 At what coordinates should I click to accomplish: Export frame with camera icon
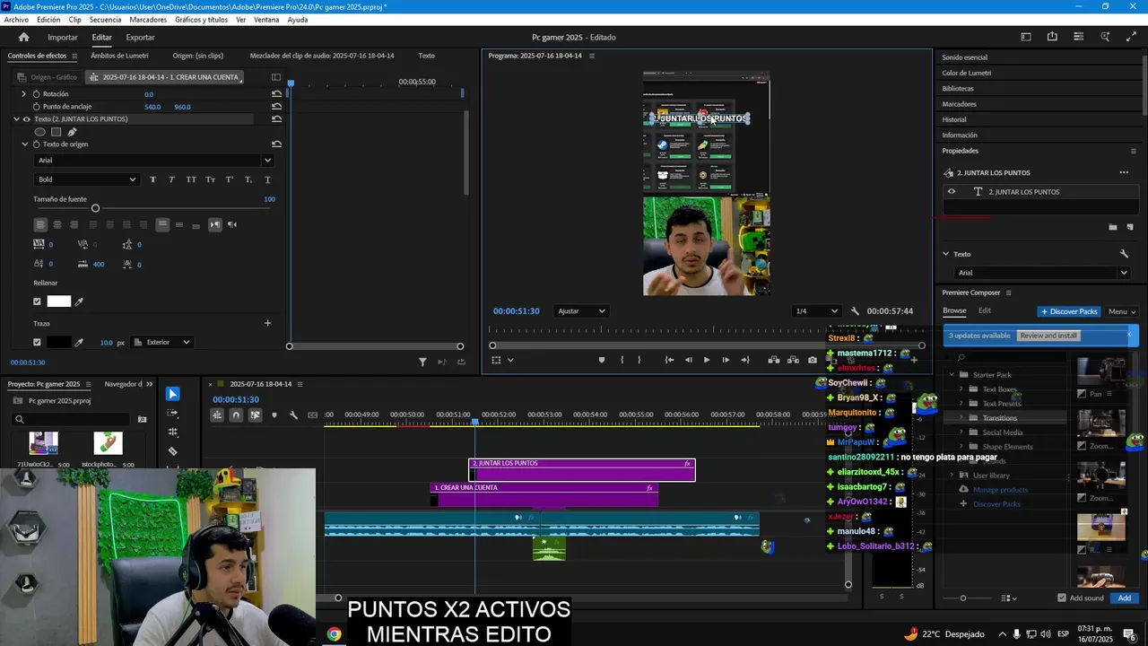point(813,360)
